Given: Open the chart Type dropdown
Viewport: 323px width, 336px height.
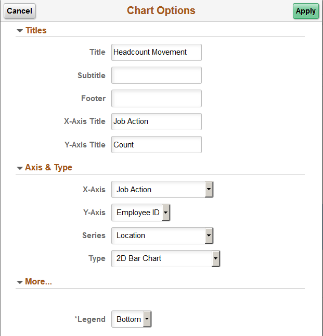Looking at the screenshot, I should point(165,258).
